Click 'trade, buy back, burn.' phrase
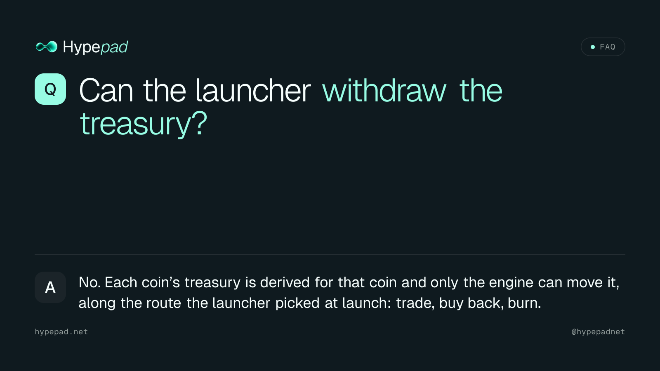This screenshot has width=660, height=371. tap(469, 303)
